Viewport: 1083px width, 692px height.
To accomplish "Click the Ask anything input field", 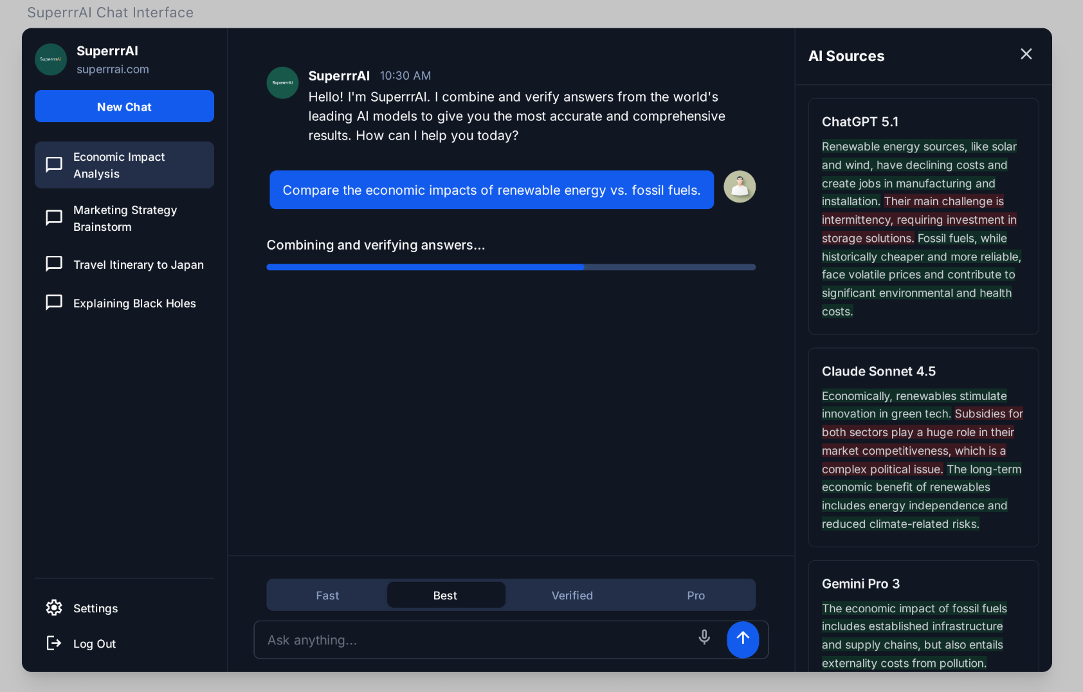I will point(450,639).
